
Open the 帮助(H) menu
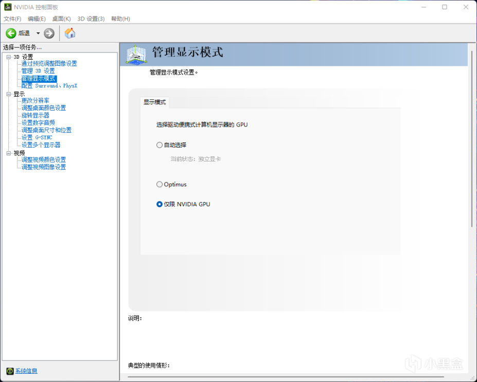pyautogui.click(x=120, y=19)
